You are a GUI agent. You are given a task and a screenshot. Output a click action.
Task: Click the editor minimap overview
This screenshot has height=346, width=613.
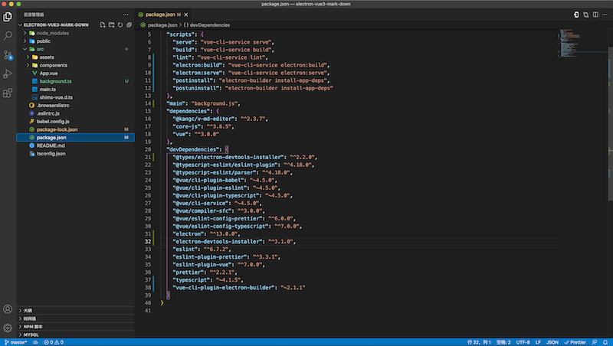click(x=582, y=43)
